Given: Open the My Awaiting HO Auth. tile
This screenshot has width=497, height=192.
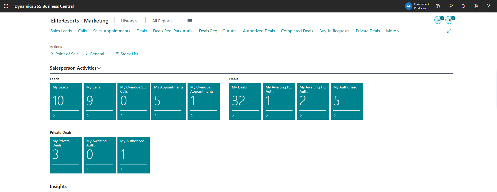Looking at the screenshot, I should pyautogui.click(x=313, y=101).
